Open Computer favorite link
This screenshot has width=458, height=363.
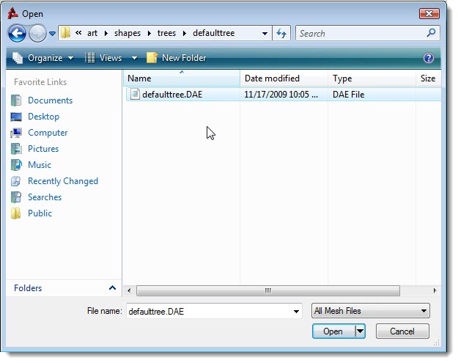pos(48,133)
